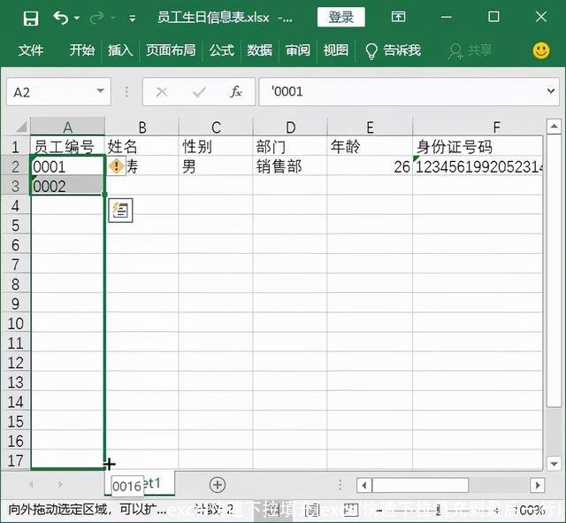Click vertical scrollbar down arrow

click(554, 463)
